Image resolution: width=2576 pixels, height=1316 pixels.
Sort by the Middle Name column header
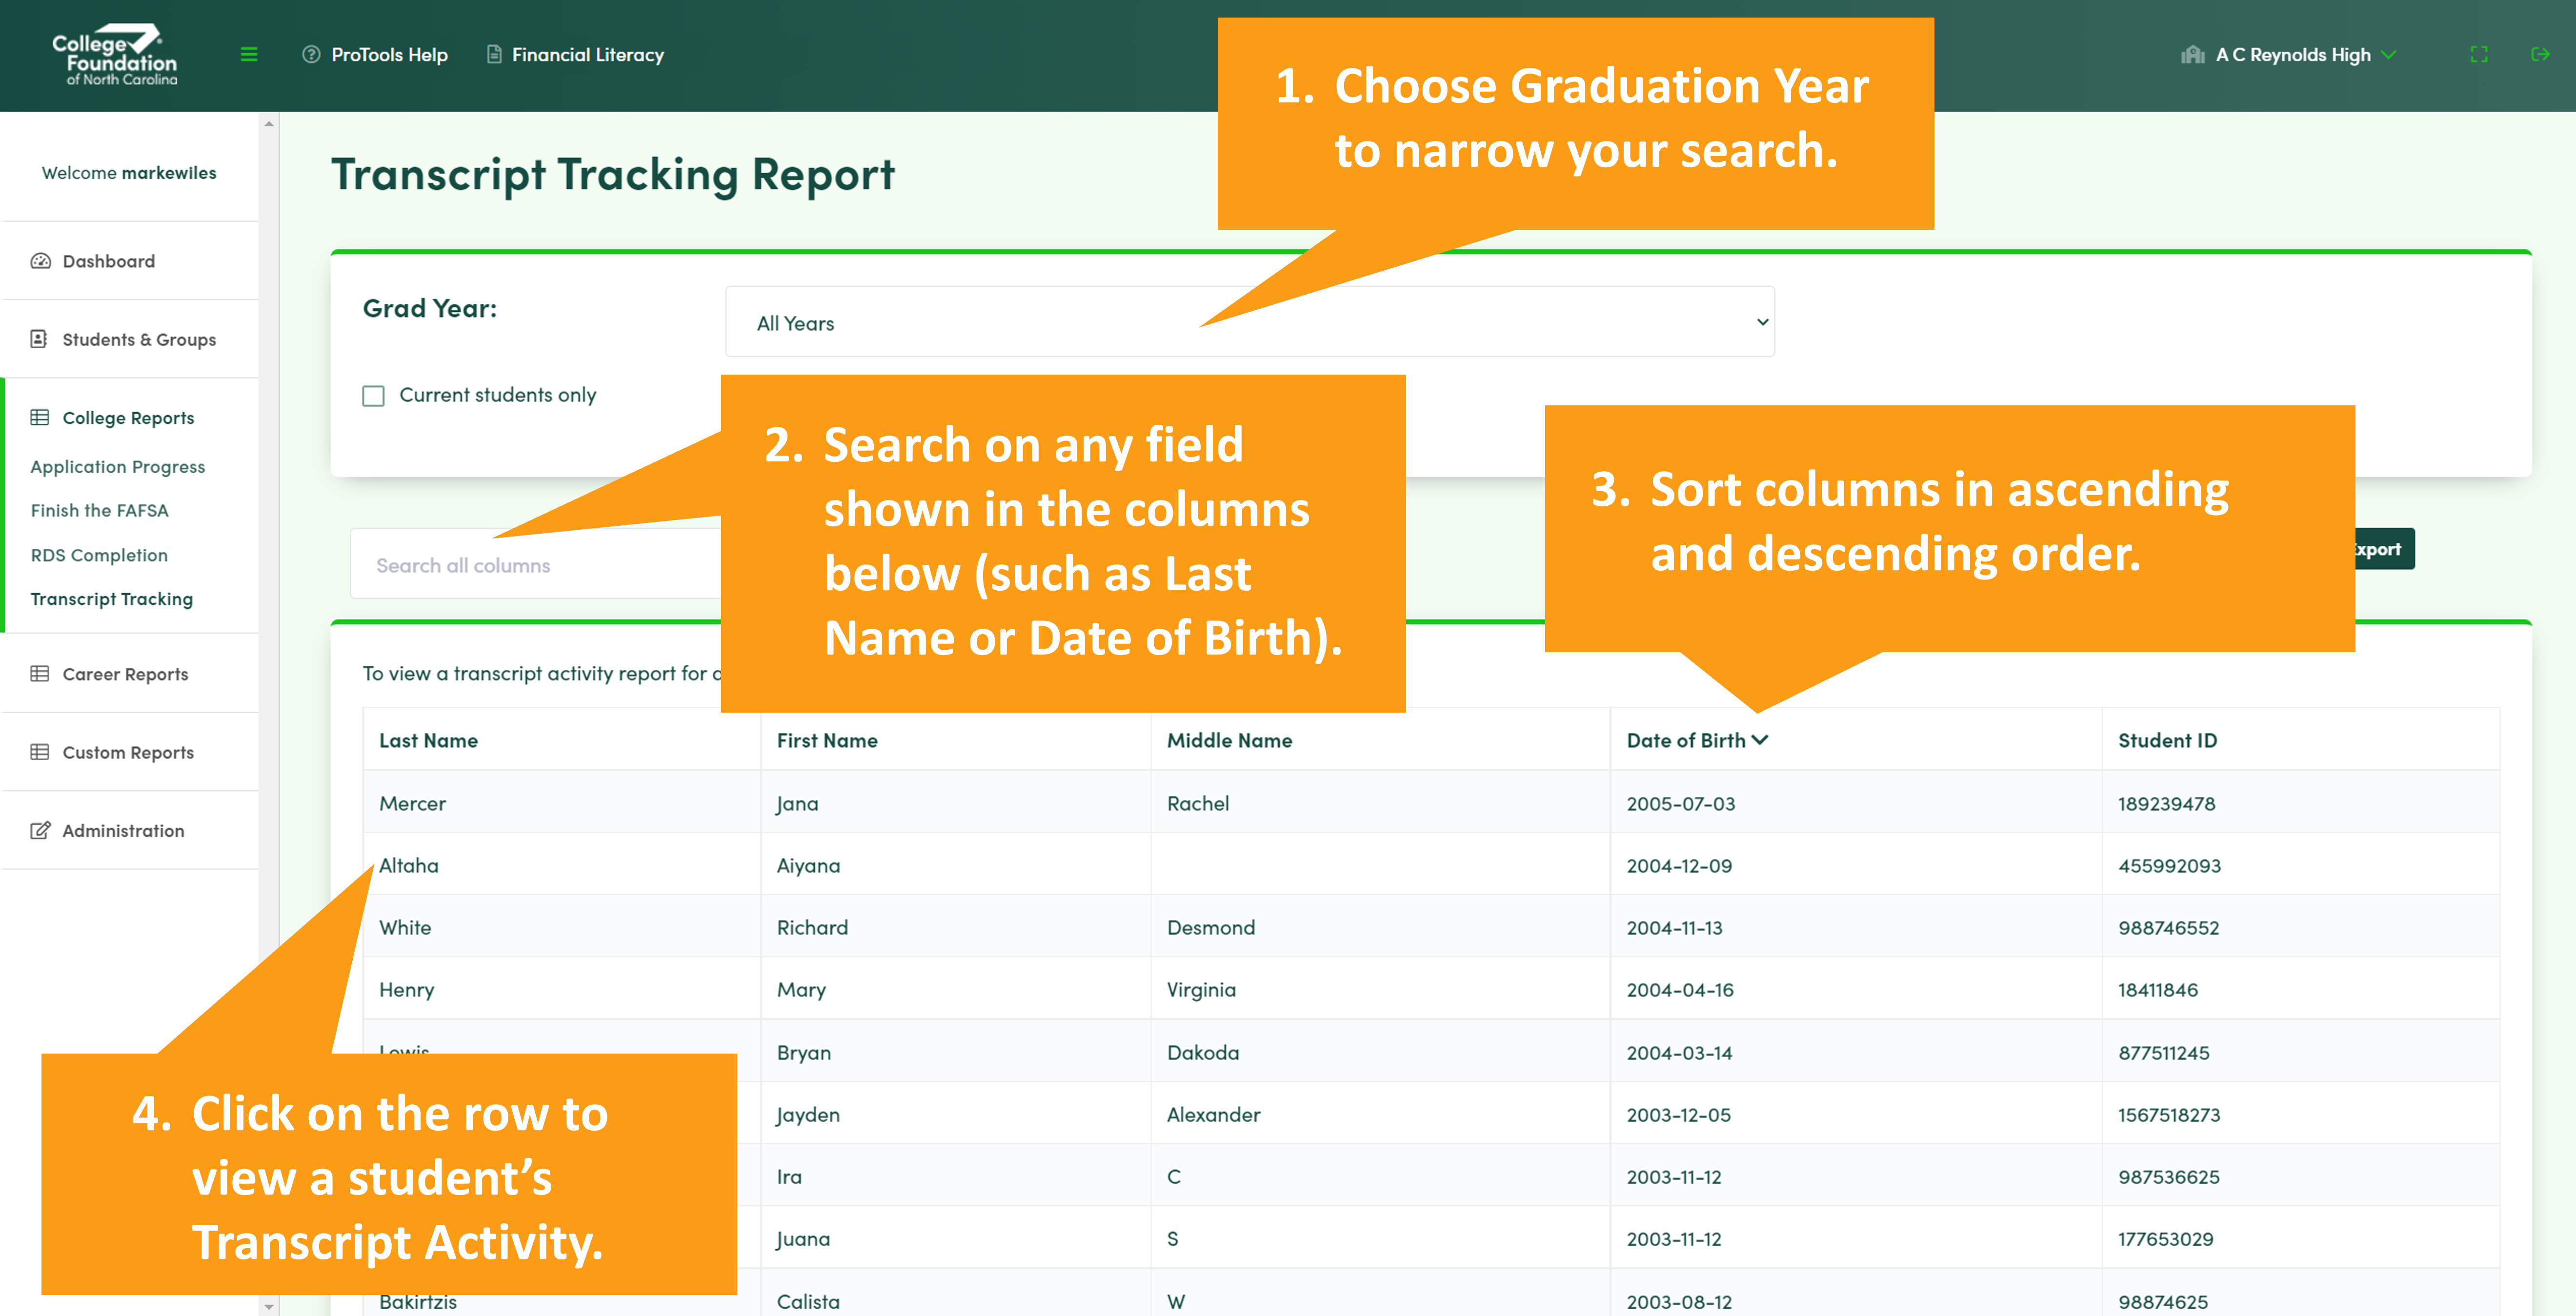click(x=1229, y=740)
